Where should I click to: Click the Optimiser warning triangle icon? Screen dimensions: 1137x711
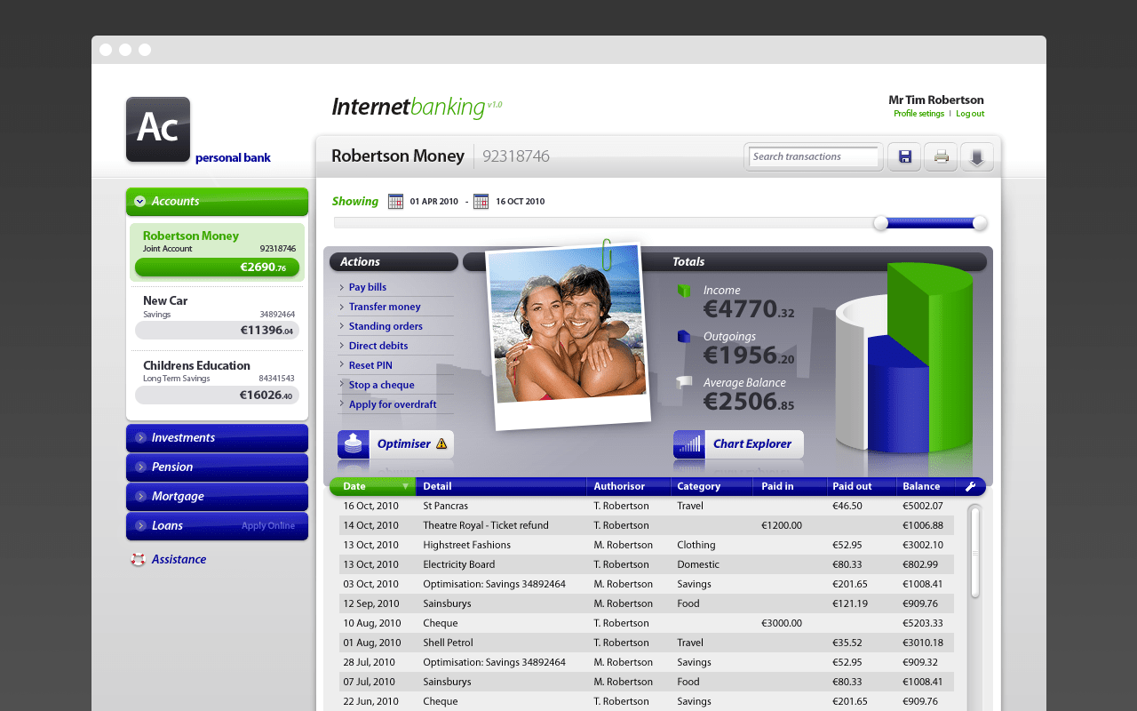441,443
